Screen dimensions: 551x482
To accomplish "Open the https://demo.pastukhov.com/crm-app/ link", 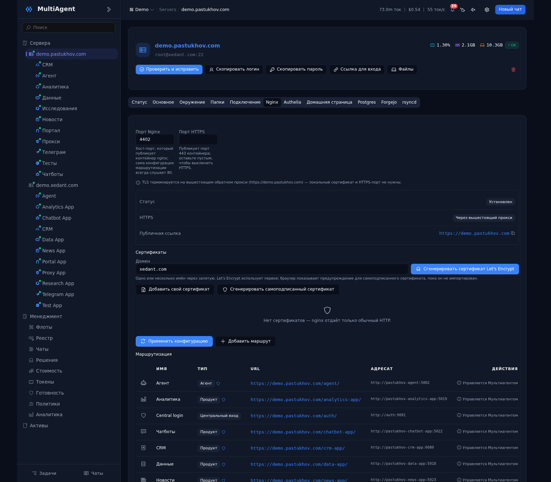I will pyautogui.click(x=298, y=448).
